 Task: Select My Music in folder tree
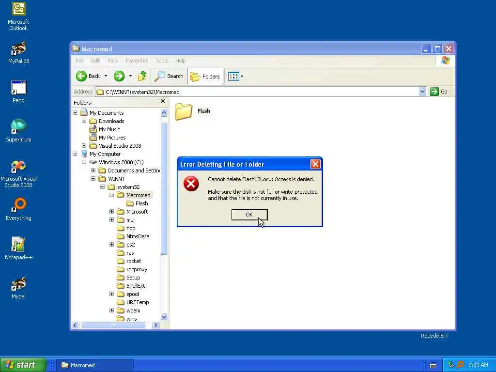(105, 129)
